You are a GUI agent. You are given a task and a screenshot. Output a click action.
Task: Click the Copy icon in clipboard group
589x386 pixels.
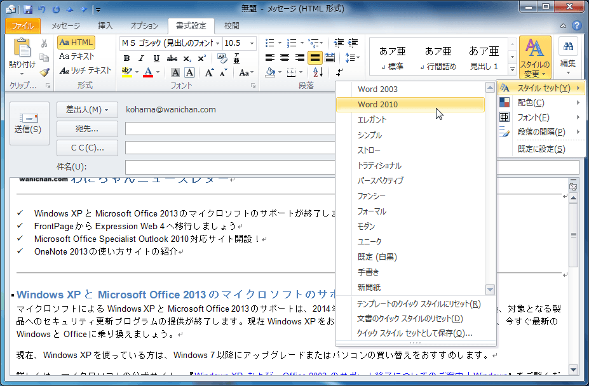(44, 57)
